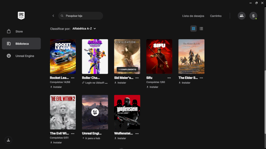Click Ir para o hub link
266x149 pixels.
pyautogui.click(x=91, y=138)
